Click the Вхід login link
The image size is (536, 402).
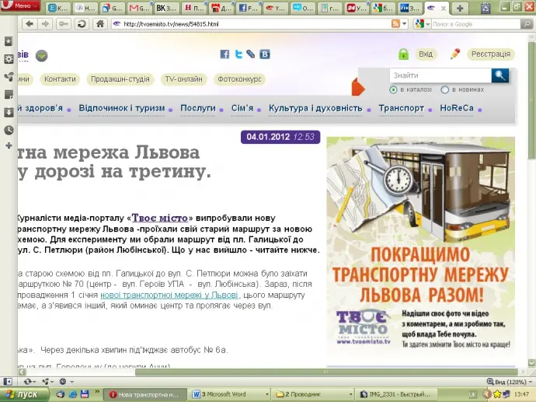pyautogui.click(x=426, y=54)
